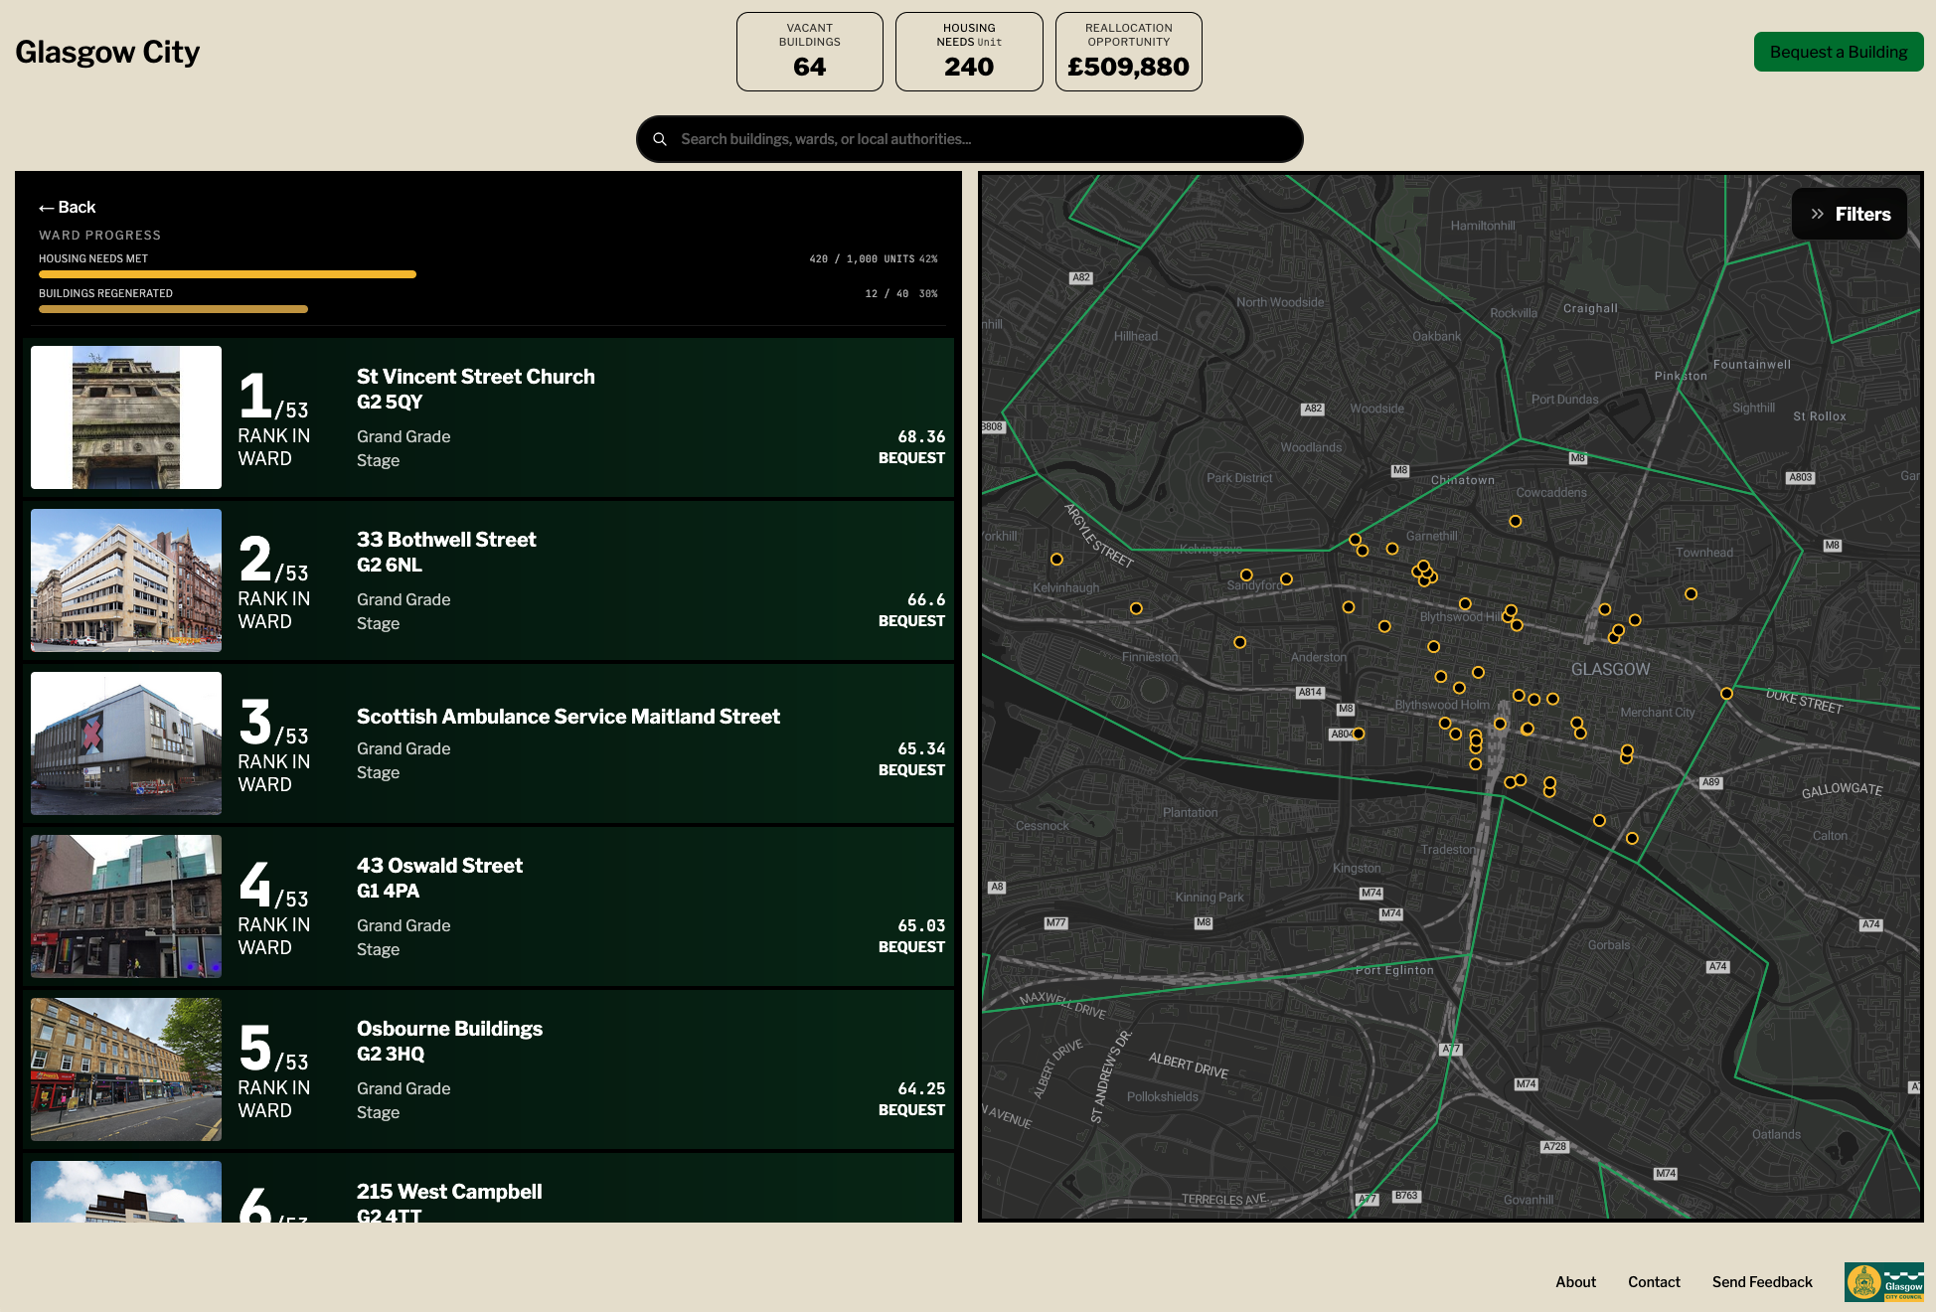Select the yellow marker near Gallowgate
This screenshot has height=1312, width=1936.
tap(1631, 838)
